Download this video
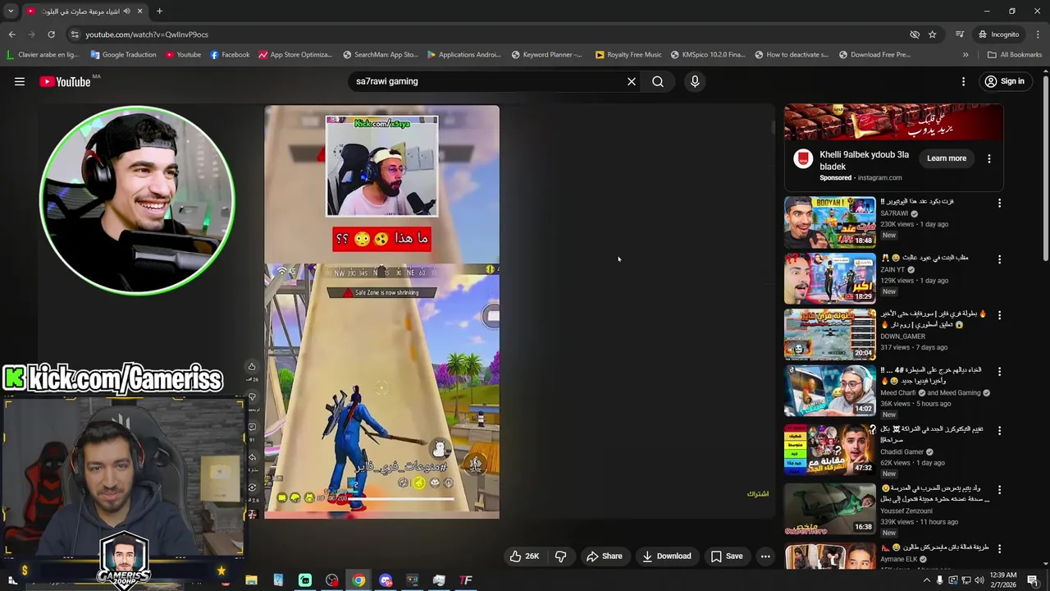 point(666,556)
